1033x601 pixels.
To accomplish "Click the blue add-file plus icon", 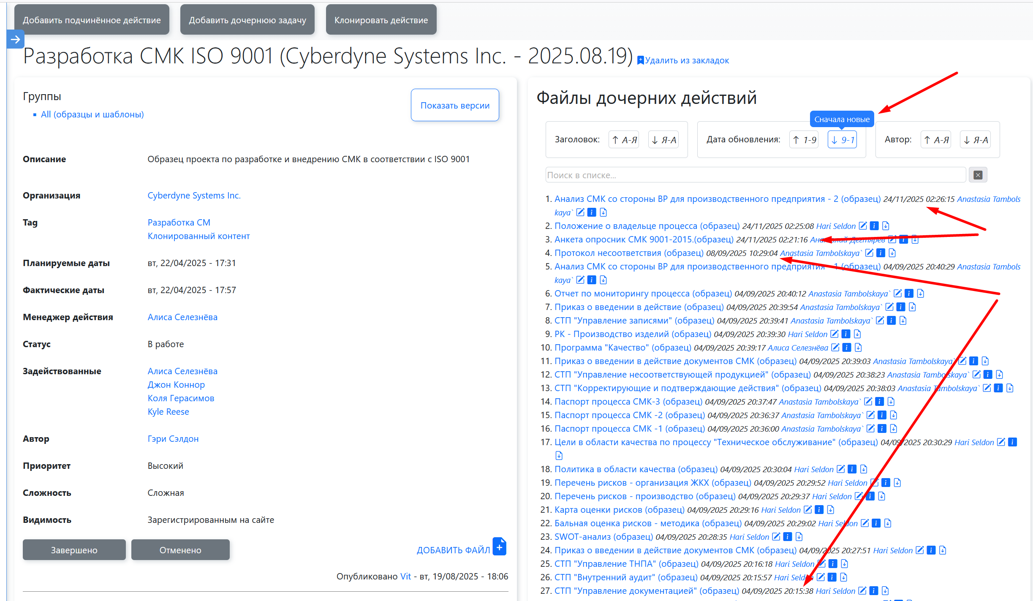I will pyautogui.click(x=499, y=547).
